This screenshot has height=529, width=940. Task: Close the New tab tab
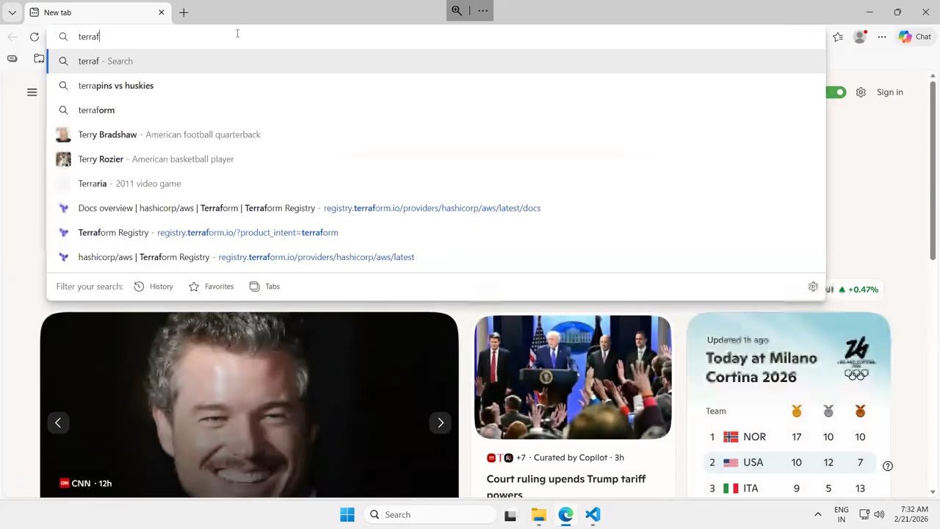(162, 12)
